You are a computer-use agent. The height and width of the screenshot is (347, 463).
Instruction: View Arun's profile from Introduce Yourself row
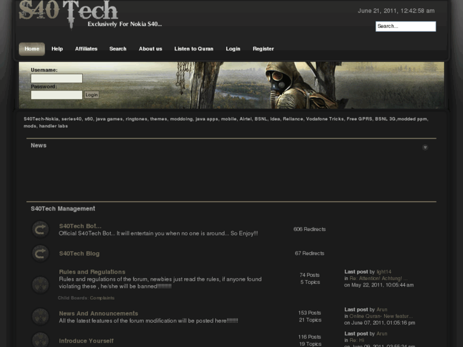(x=381, y=334)
